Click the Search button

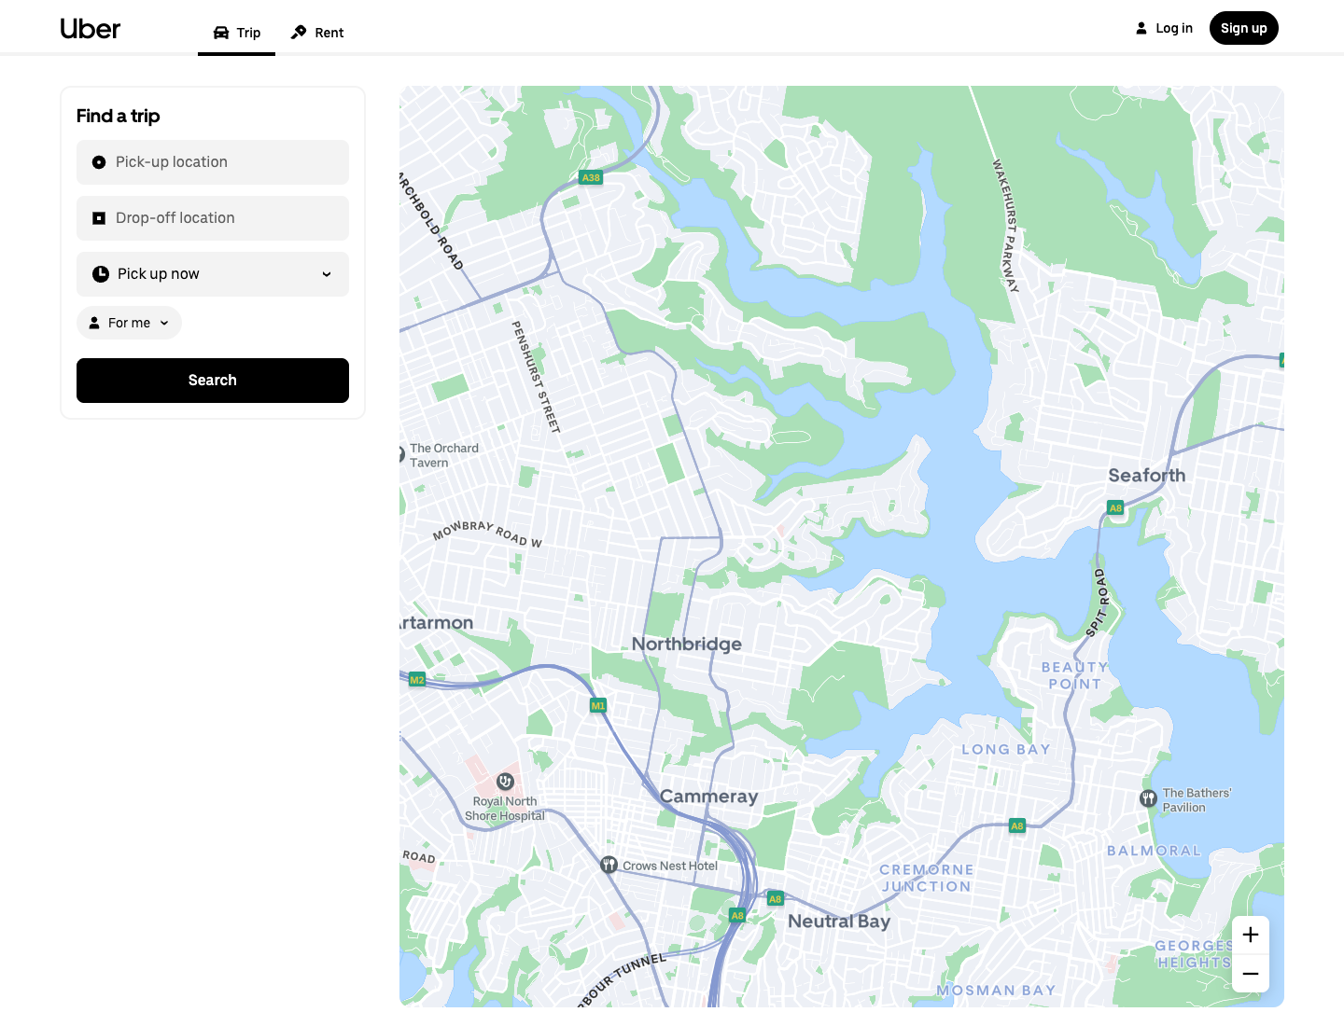[x=213, y=381]
